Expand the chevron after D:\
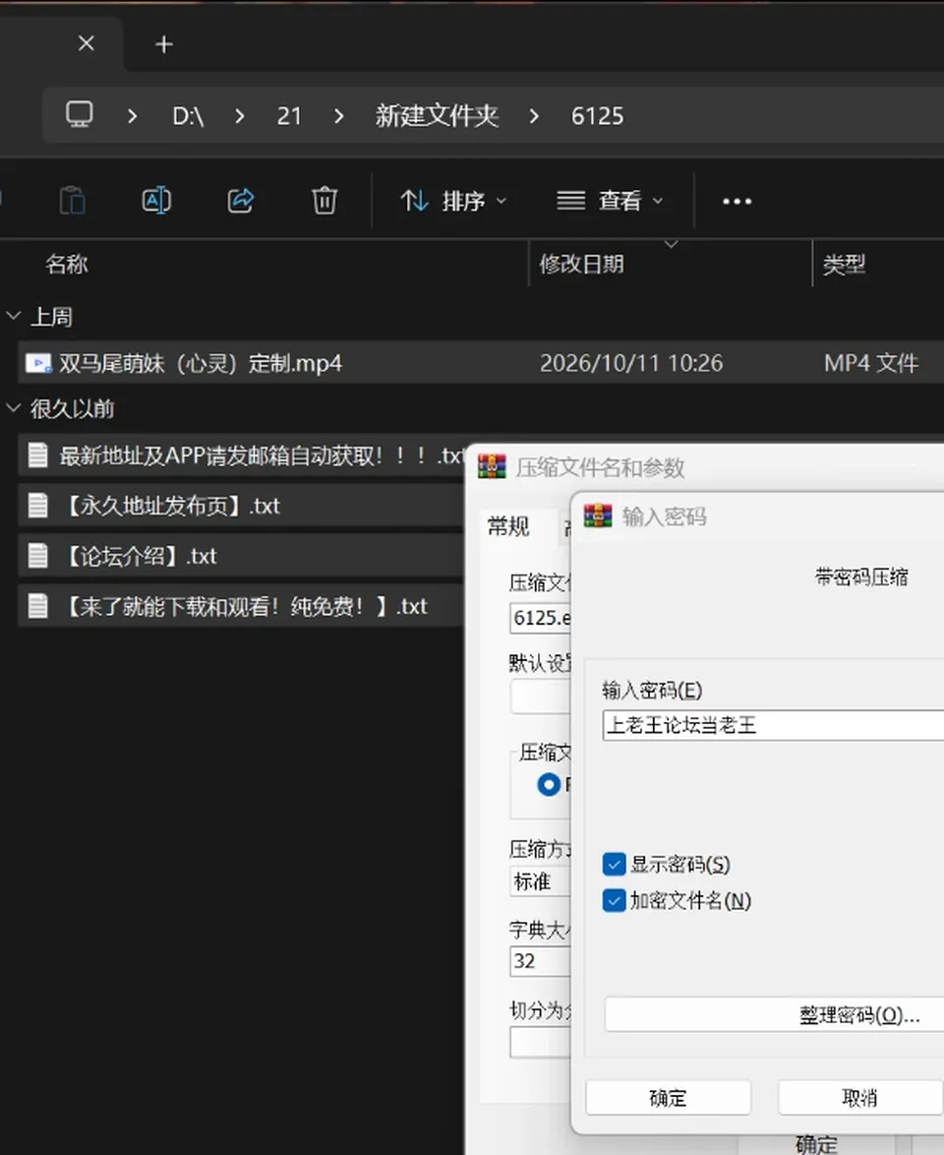Screen dimensions: 944x1155 (x=239, y=116)
